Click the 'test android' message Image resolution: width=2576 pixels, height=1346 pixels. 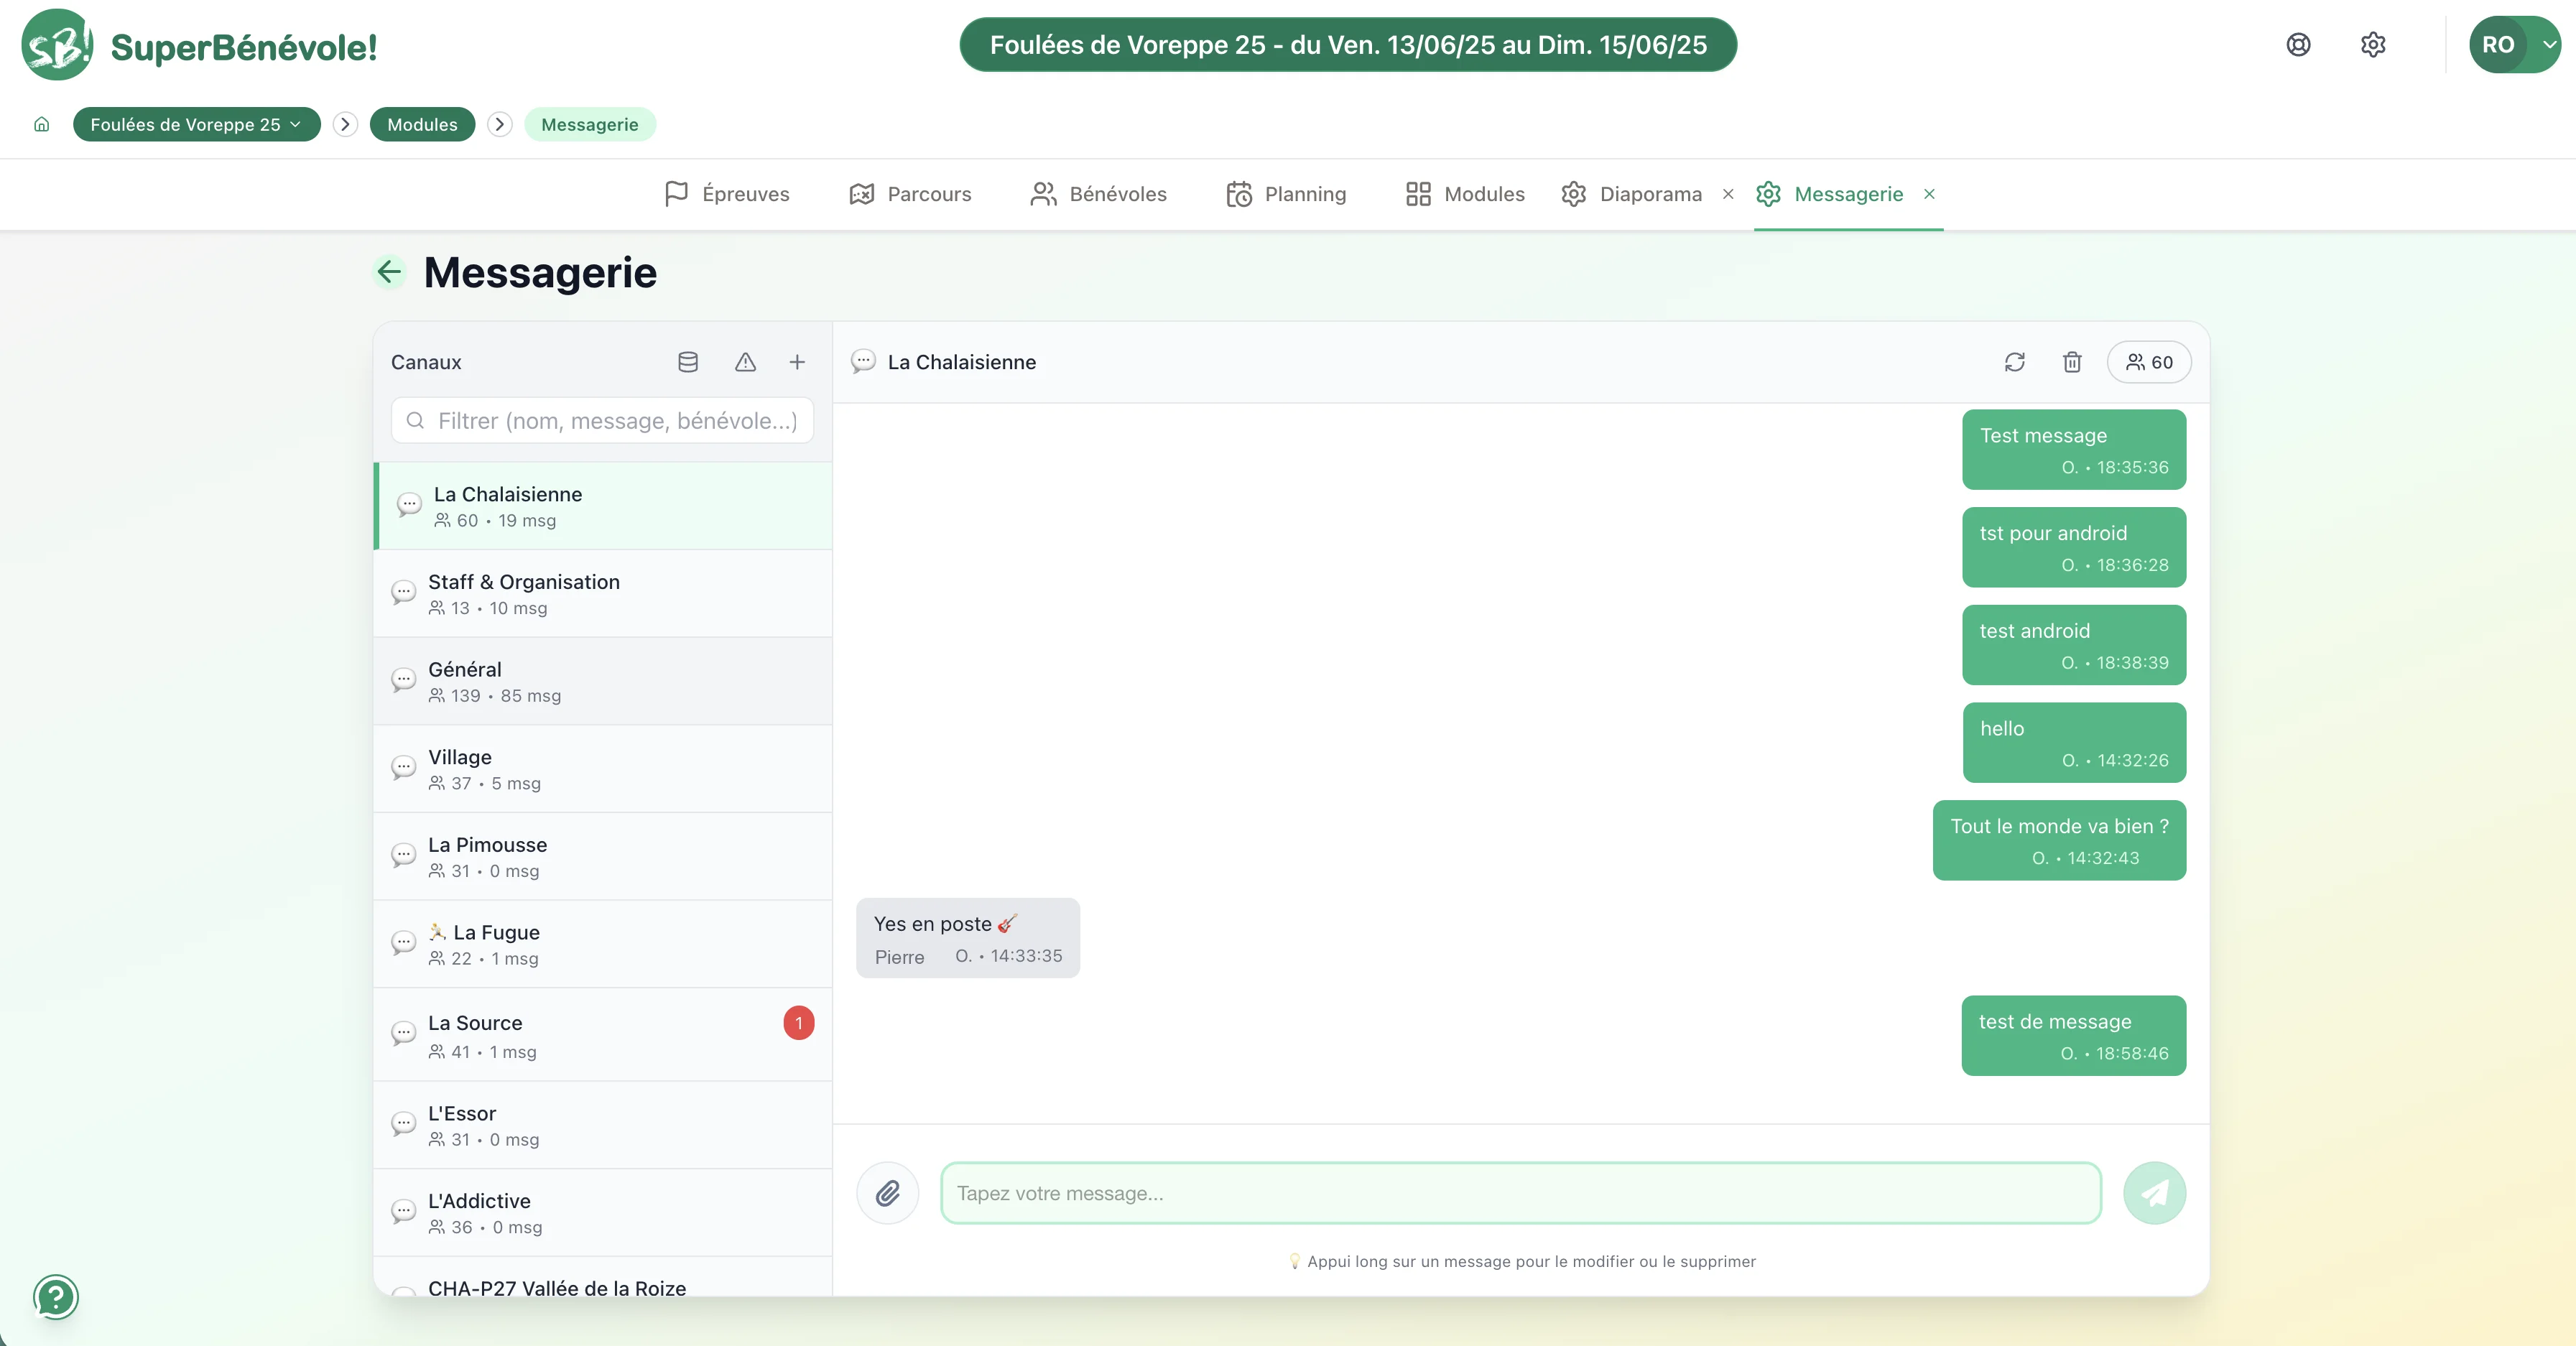pos(2074,645)
